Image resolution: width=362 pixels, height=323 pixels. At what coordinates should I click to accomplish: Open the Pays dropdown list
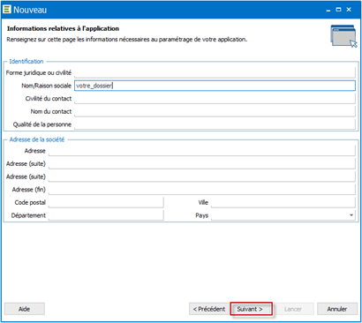[x=351, y=215]
